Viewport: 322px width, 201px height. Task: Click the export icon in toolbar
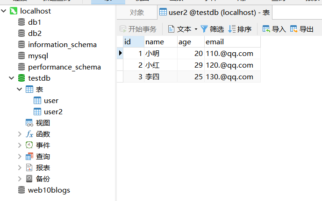(294, 29)
